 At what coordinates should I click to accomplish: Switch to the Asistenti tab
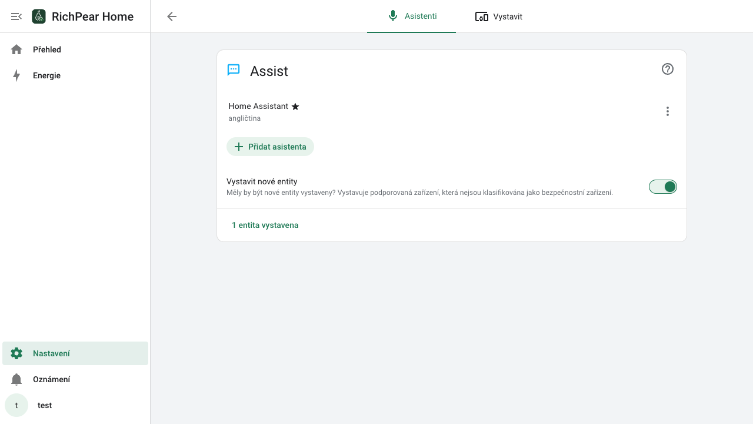tap(412, 16)
